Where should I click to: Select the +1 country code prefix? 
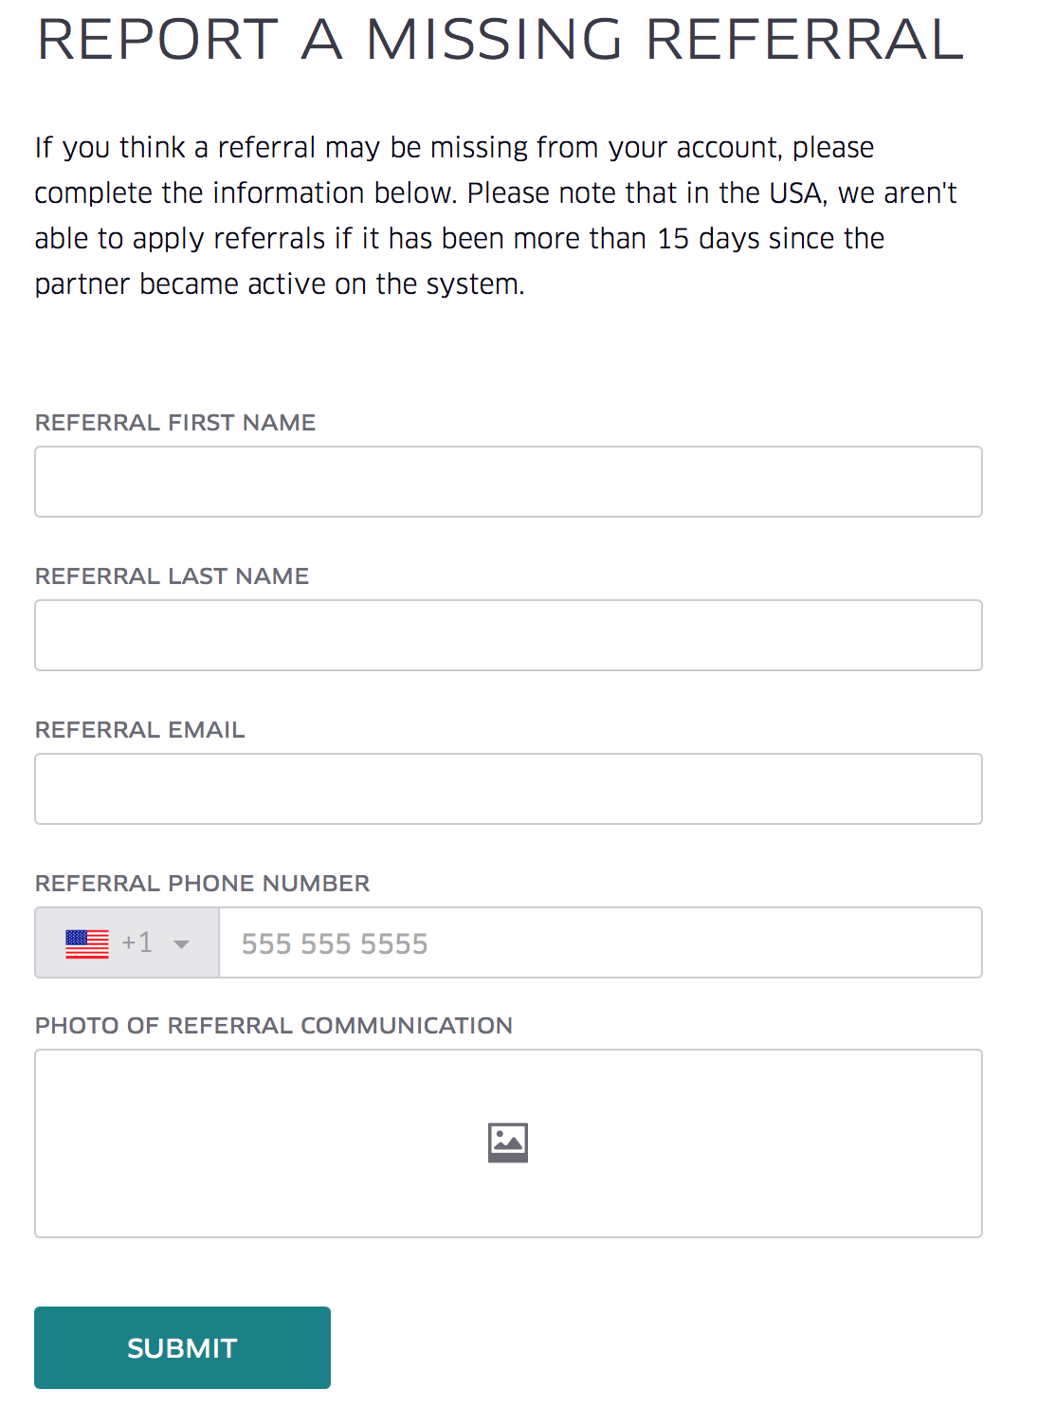pyautogui.click(x=137, y=942)
